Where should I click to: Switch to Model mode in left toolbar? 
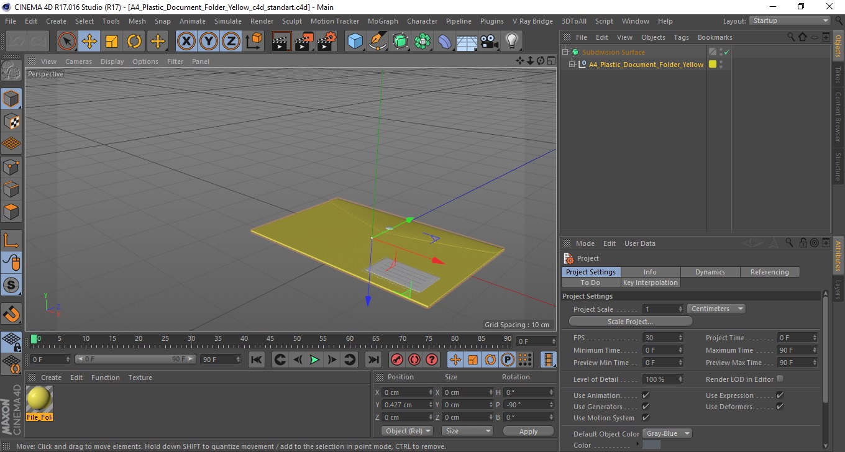click(11, 99)
